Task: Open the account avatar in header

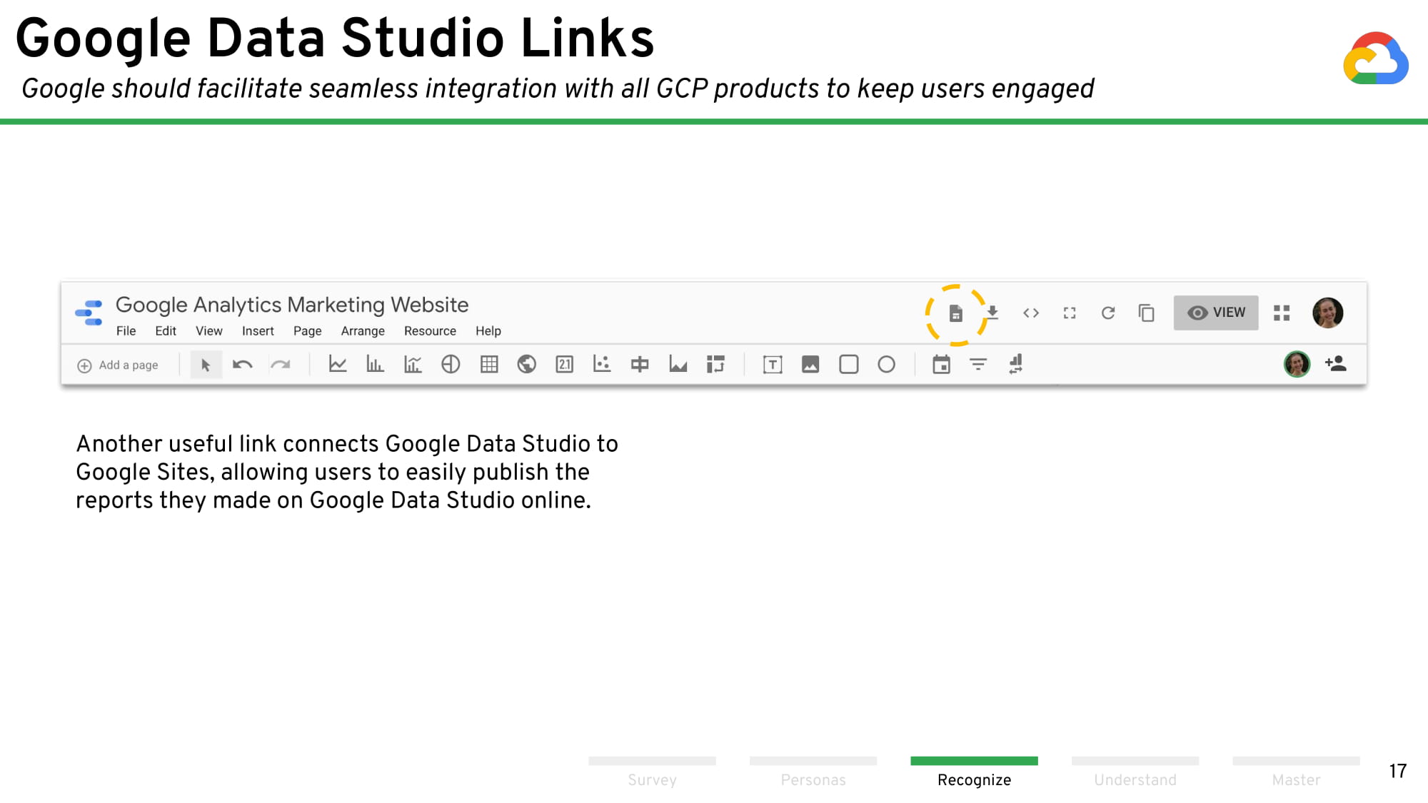Action: coord(1328,313)
